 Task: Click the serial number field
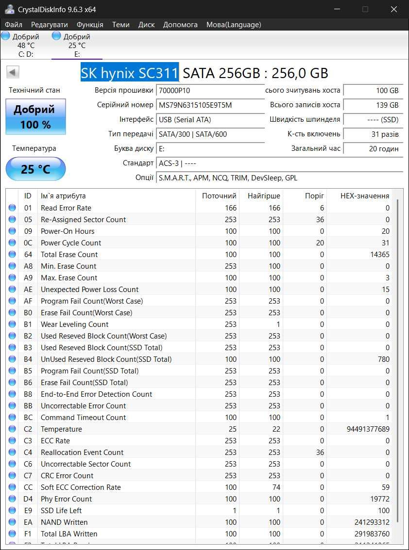[210, 105]
